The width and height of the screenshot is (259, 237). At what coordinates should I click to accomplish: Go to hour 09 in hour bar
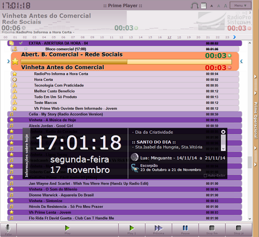(92, 37)
